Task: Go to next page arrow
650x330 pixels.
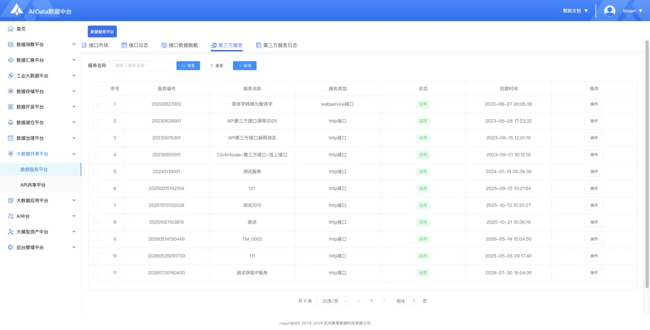Action: coord(384,301)
